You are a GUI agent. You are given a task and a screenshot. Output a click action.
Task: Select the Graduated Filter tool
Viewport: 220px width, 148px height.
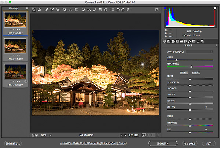click(x=100, y=10)
